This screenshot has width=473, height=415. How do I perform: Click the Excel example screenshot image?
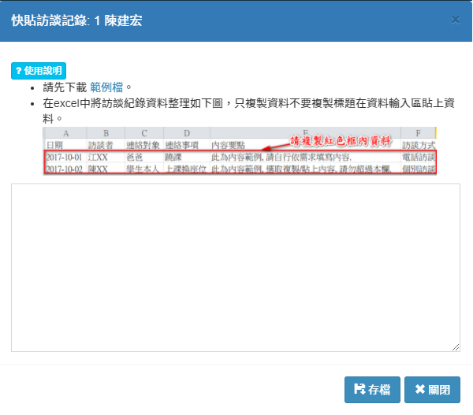[x=240, y=152]
